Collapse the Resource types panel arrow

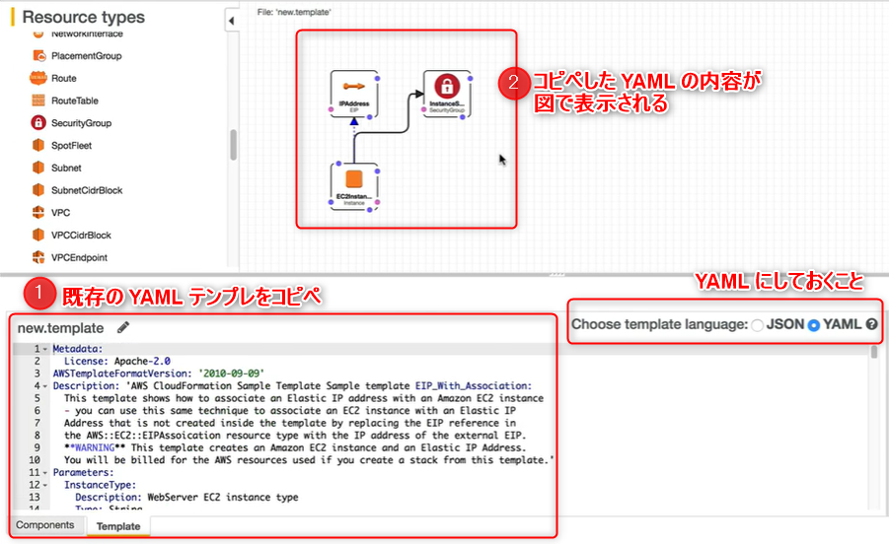pos(231,21)
